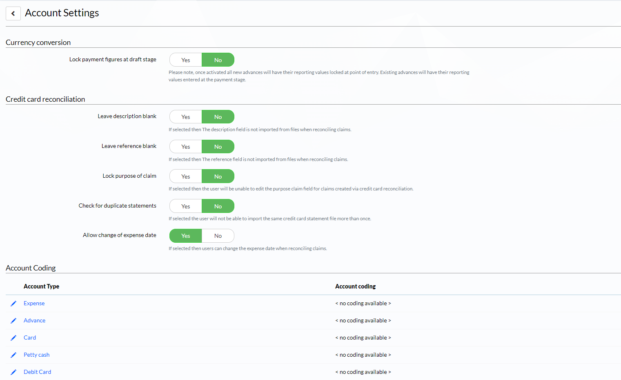Click the Lock payment figures at draft stage label
The width and height of the screenshot is (621, 380).
tap(113, 59)
